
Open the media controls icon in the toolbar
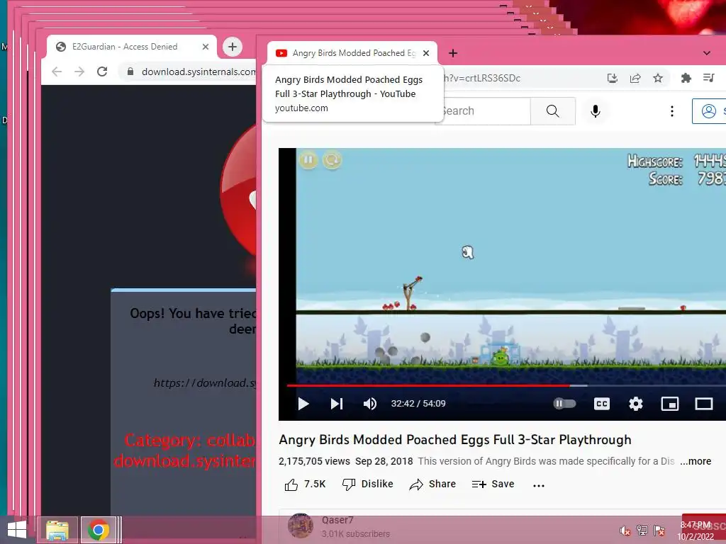[708, 78]
